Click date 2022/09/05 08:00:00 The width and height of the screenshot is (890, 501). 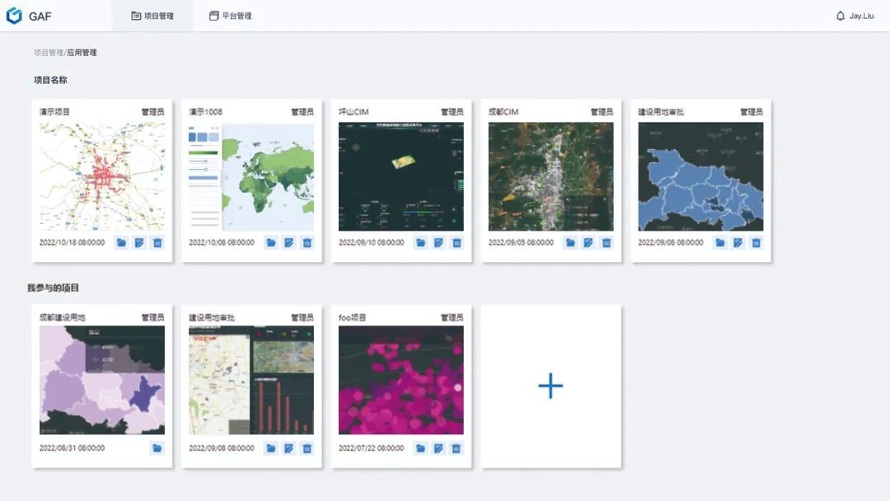pyautogui.click(x=521, y=242)
